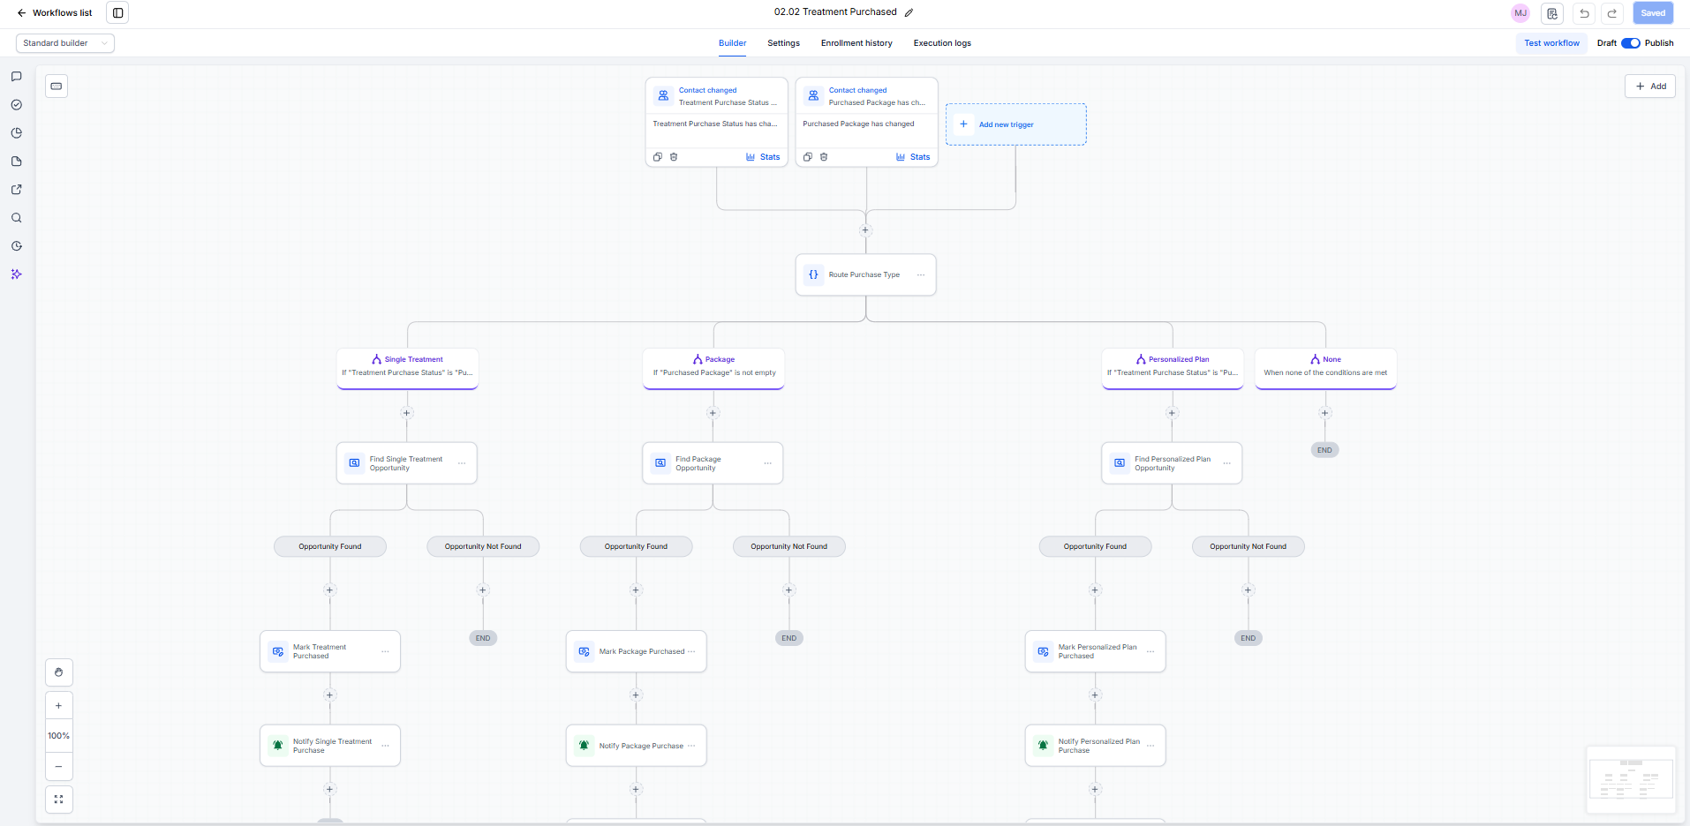The image size is (1690, 826).
Task: Edit workflow name pencil icon
Action: 909,12
